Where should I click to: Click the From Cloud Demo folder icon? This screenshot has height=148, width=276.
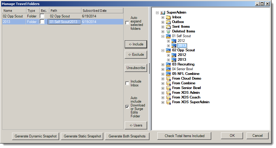click(x=168, y=78)
